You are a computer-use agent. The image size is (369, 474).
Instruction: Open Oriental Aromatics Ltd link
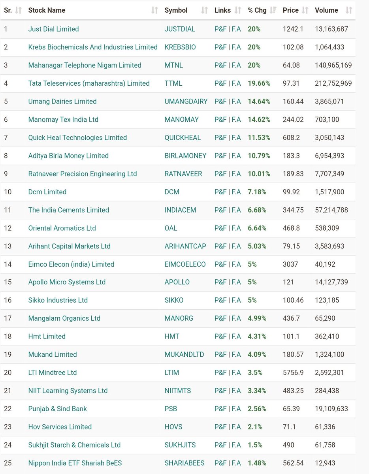(62, 228)
